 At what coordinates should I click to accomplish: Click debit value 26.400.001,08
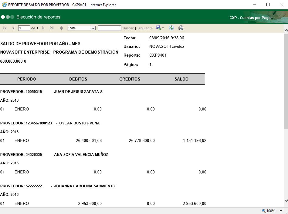pos(89,140)
